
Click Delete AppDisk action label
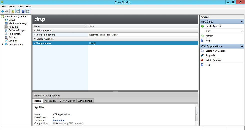(213, 60)
